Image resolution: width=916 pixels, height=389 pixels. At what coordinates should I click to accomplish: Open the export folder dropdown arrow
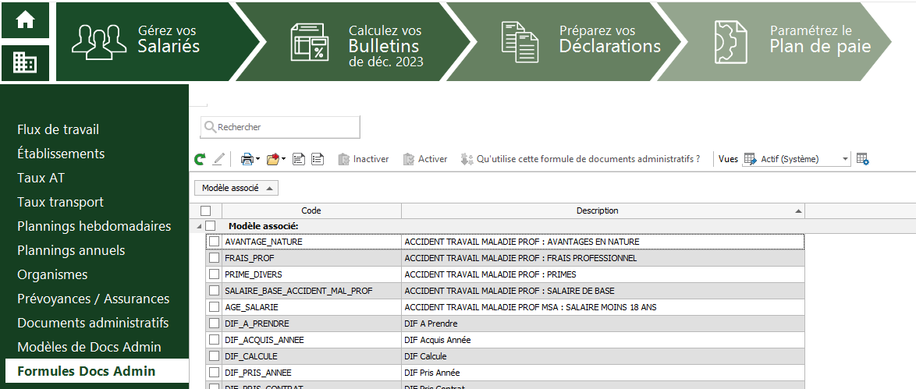(x=283, y=159)
